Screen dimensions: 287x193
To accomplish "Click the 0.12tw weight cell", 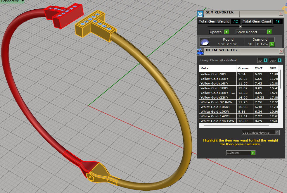I will click(263, 44).
